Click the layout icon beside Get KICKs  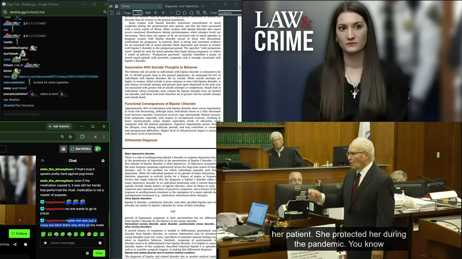coord(63,149)
